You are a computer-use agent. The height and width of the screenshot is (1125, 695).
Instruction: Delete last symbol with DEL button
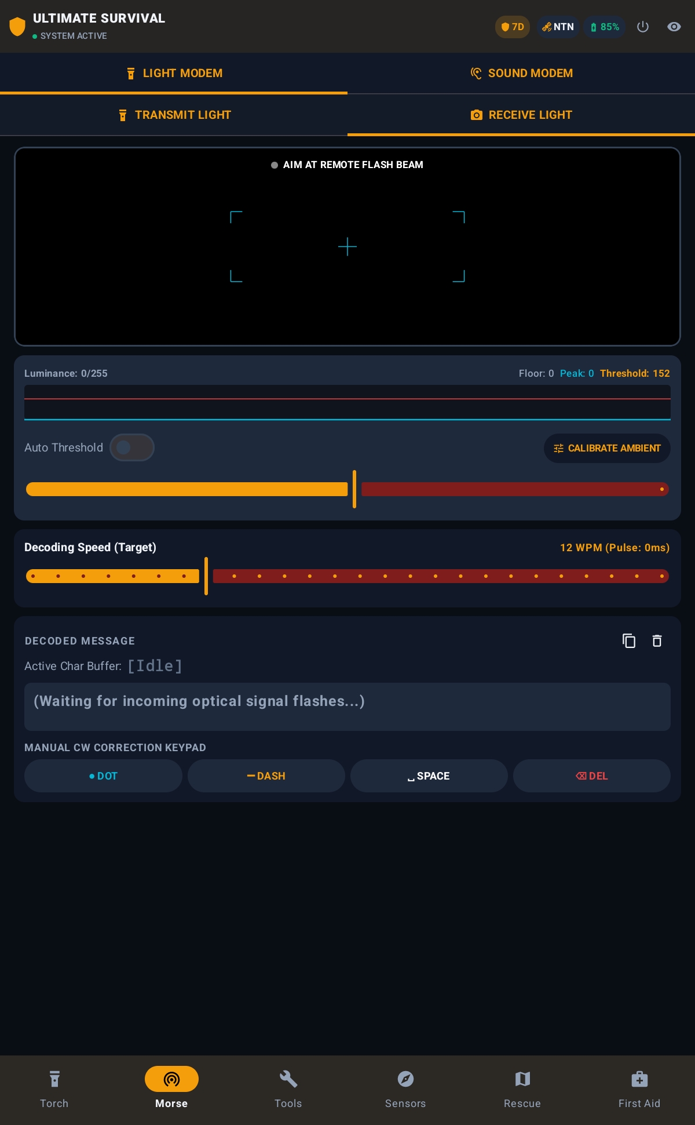click(x=592, y=776)
